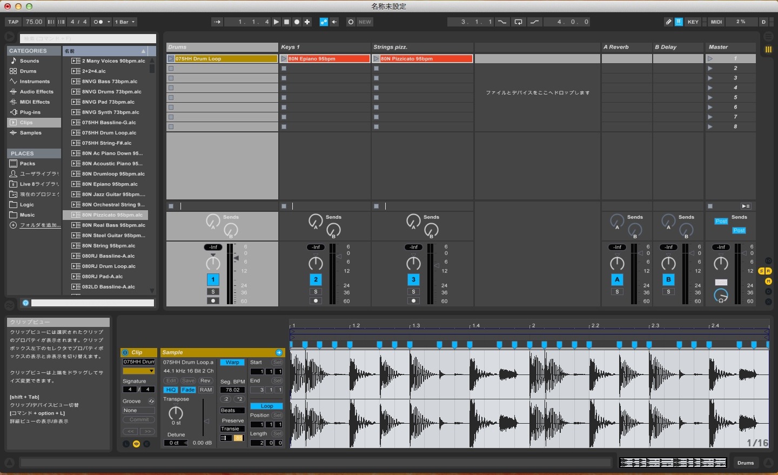Image resolution: width=778 pixels, height=475 pixels.
Task: Open the clip color dropdown
Action: pyautogui.click(x=139, y=371)
